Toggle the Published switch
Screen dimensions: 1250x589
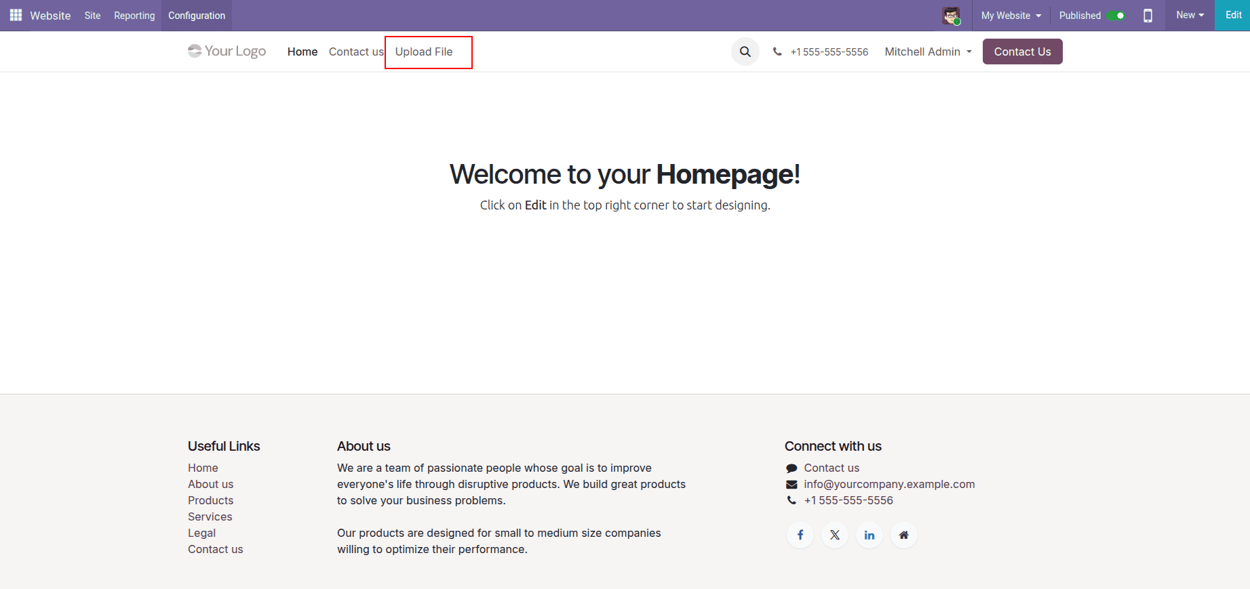point(1116,16)
